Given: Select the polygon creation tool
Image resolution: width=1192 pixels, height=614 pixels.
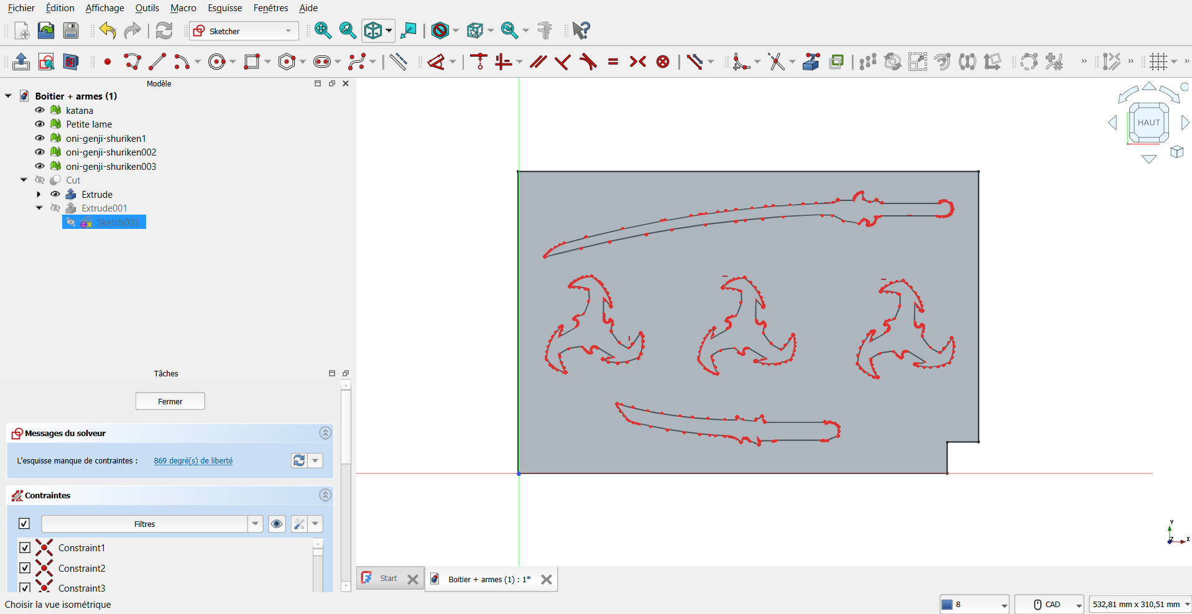Looking at the screenshot, I should coord(287,62).
